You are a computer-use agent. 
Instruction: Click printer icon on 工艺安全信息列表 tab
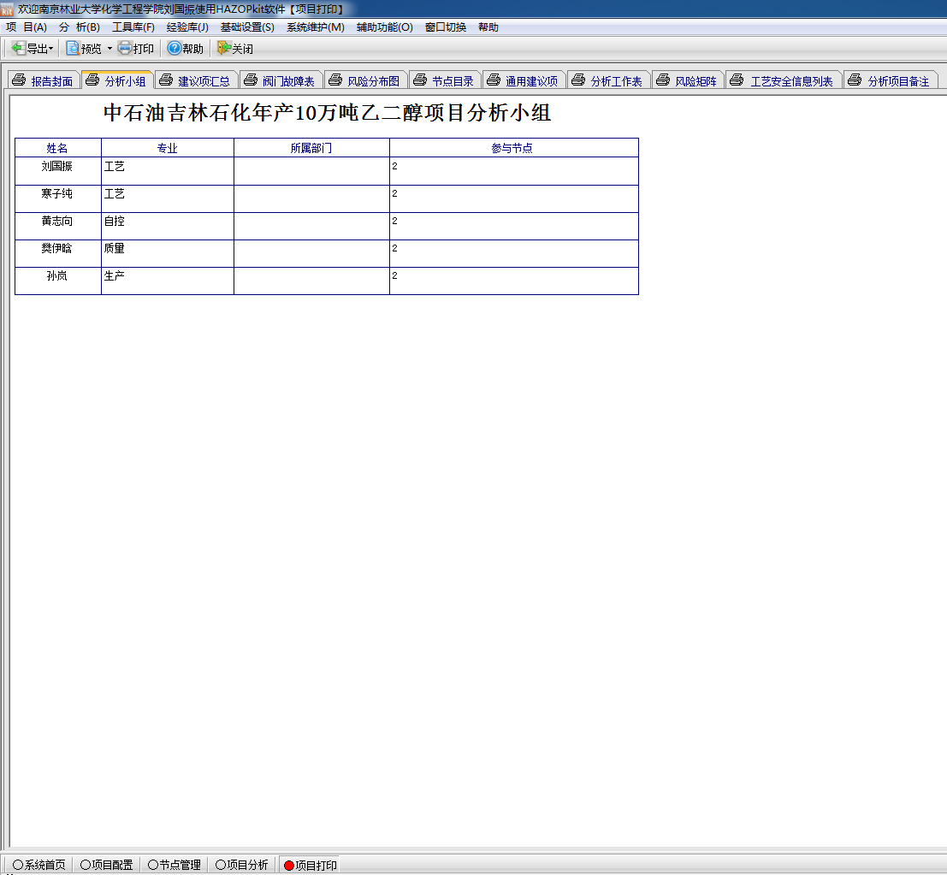click(x=737, y=80)
